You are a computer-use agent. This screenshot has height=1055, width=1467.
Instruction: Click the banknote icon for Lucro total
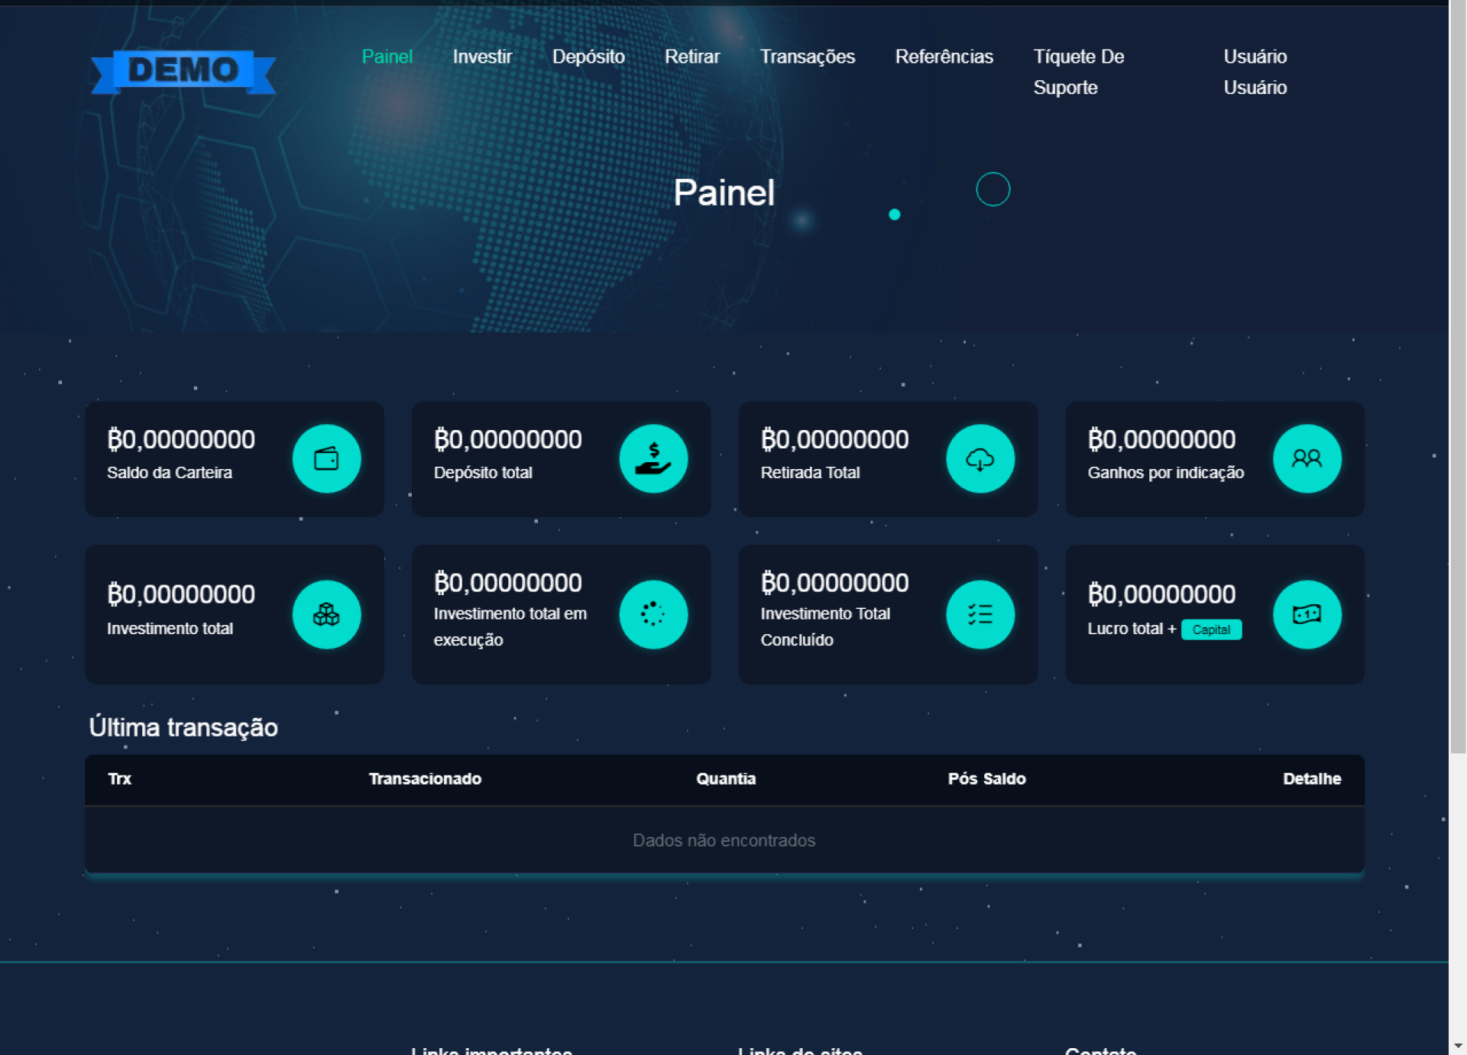pos(1307,614)
